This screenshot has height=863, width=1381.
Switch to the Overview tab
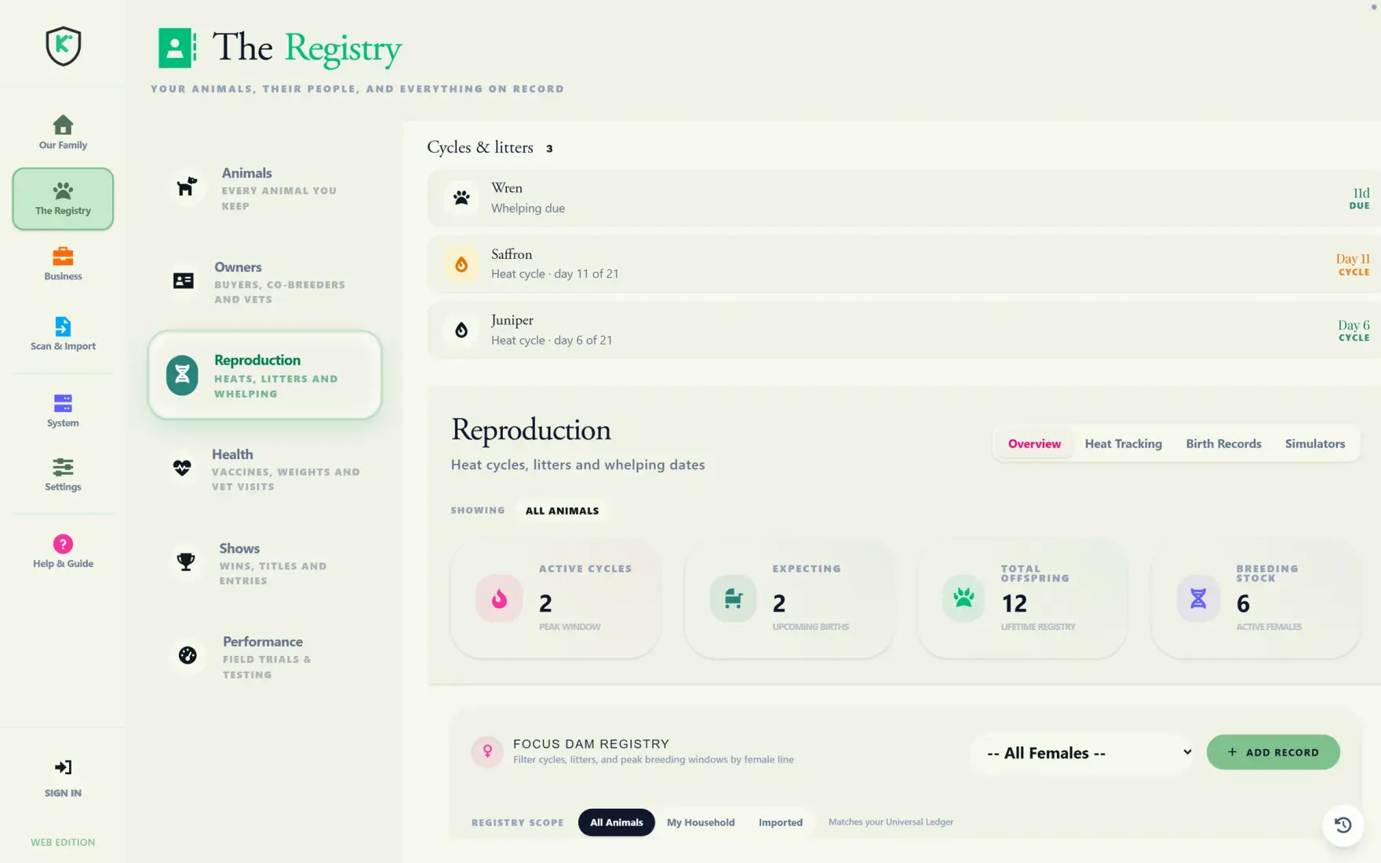coord(1034,444)
